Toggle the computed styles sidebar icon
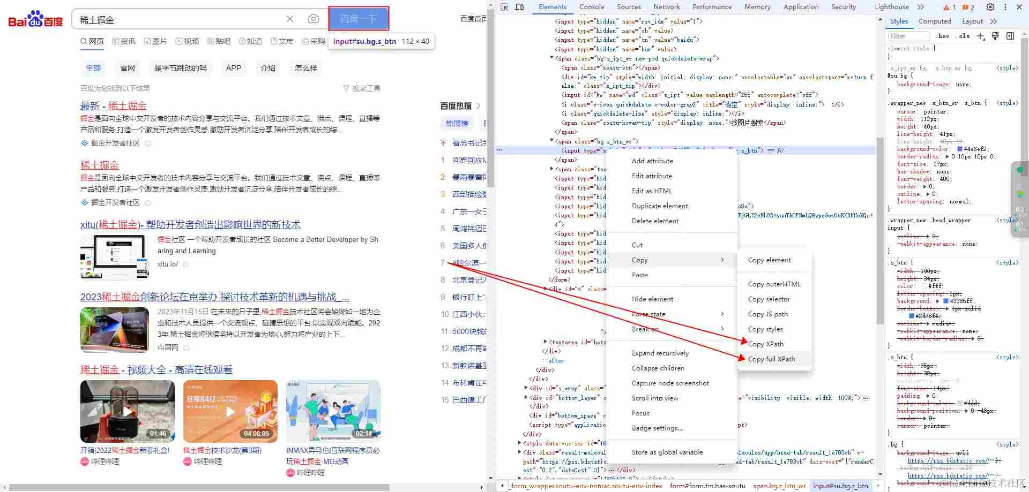The width and height of the screenshot is (1029, 492). coord(1010,36)
